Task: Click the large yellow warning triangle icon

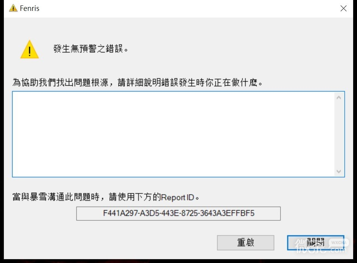Action: coord(30,49)
